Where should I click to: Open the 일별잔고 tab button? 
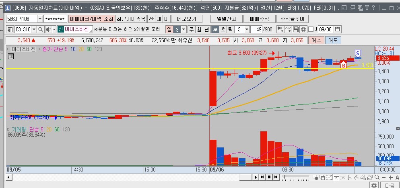pyautogui.click(x=226, y=19)
